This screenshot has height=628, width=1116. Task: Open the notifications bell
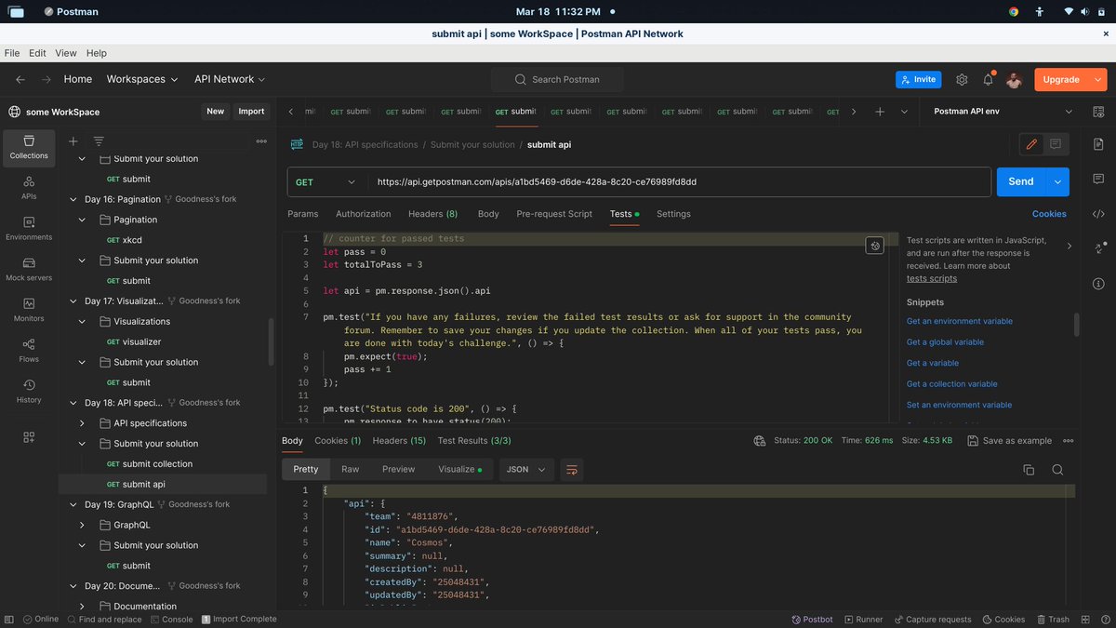pyautogui.click(x=988, y=79)
